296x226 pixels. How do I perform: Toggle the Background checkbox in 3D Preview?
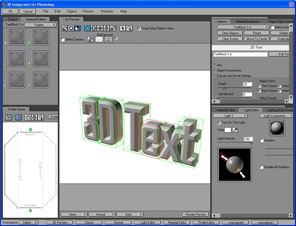[116, 38]
